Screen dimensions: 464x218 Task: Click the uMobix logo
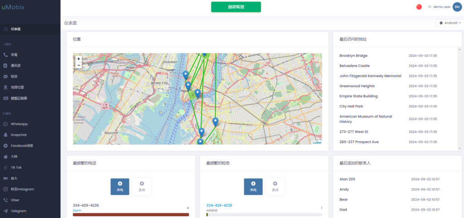[13, 7]
